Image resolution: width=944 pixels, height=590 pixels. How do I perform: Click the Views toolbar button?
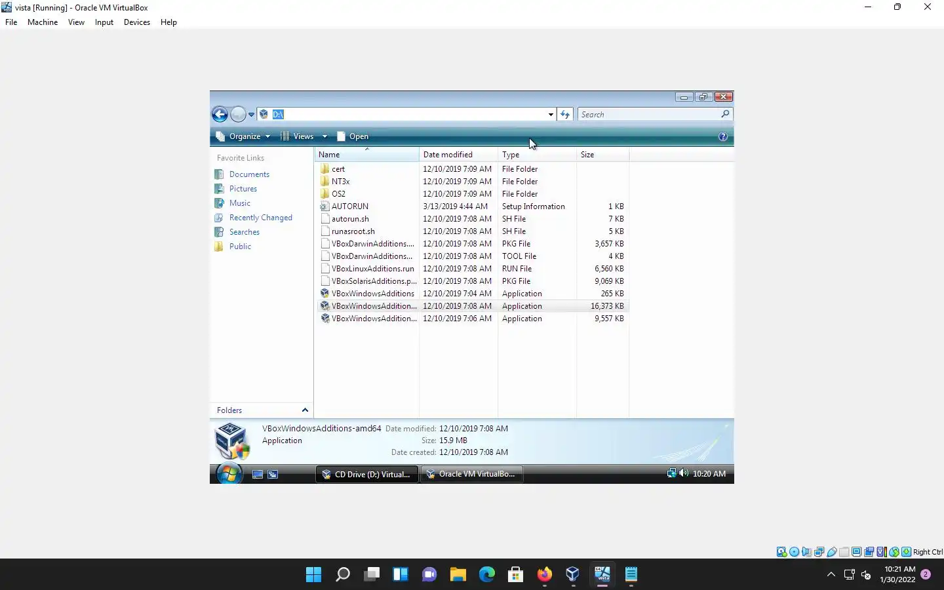pyautogui.click(x=297, y=136)
